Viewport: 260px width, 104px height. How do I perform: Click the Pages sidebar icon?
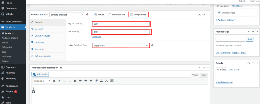(3, 3)
